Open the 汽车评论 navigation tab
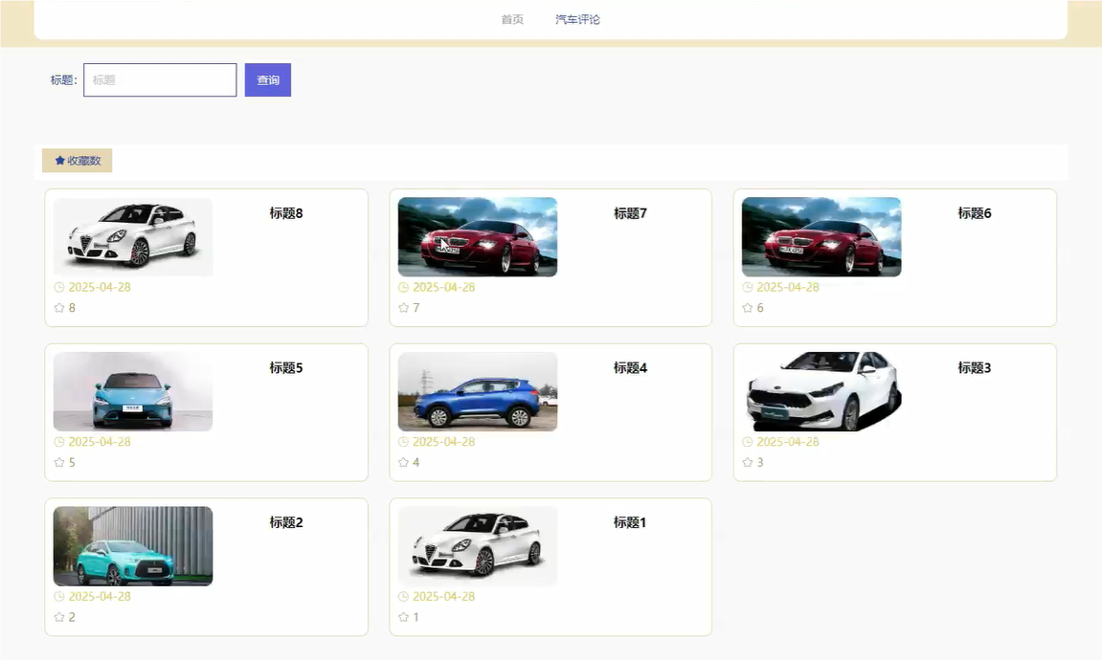This screenshot has width=1102, height=660. point(577,20)
